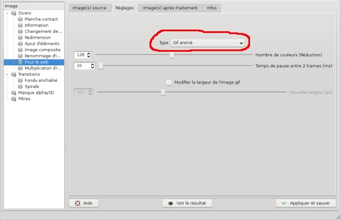Open the Infos tab
Image resolution: width=341 pixels, height=220 pixels.
211,8
